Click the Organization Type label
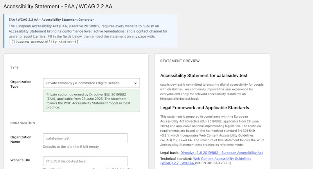 21,84
